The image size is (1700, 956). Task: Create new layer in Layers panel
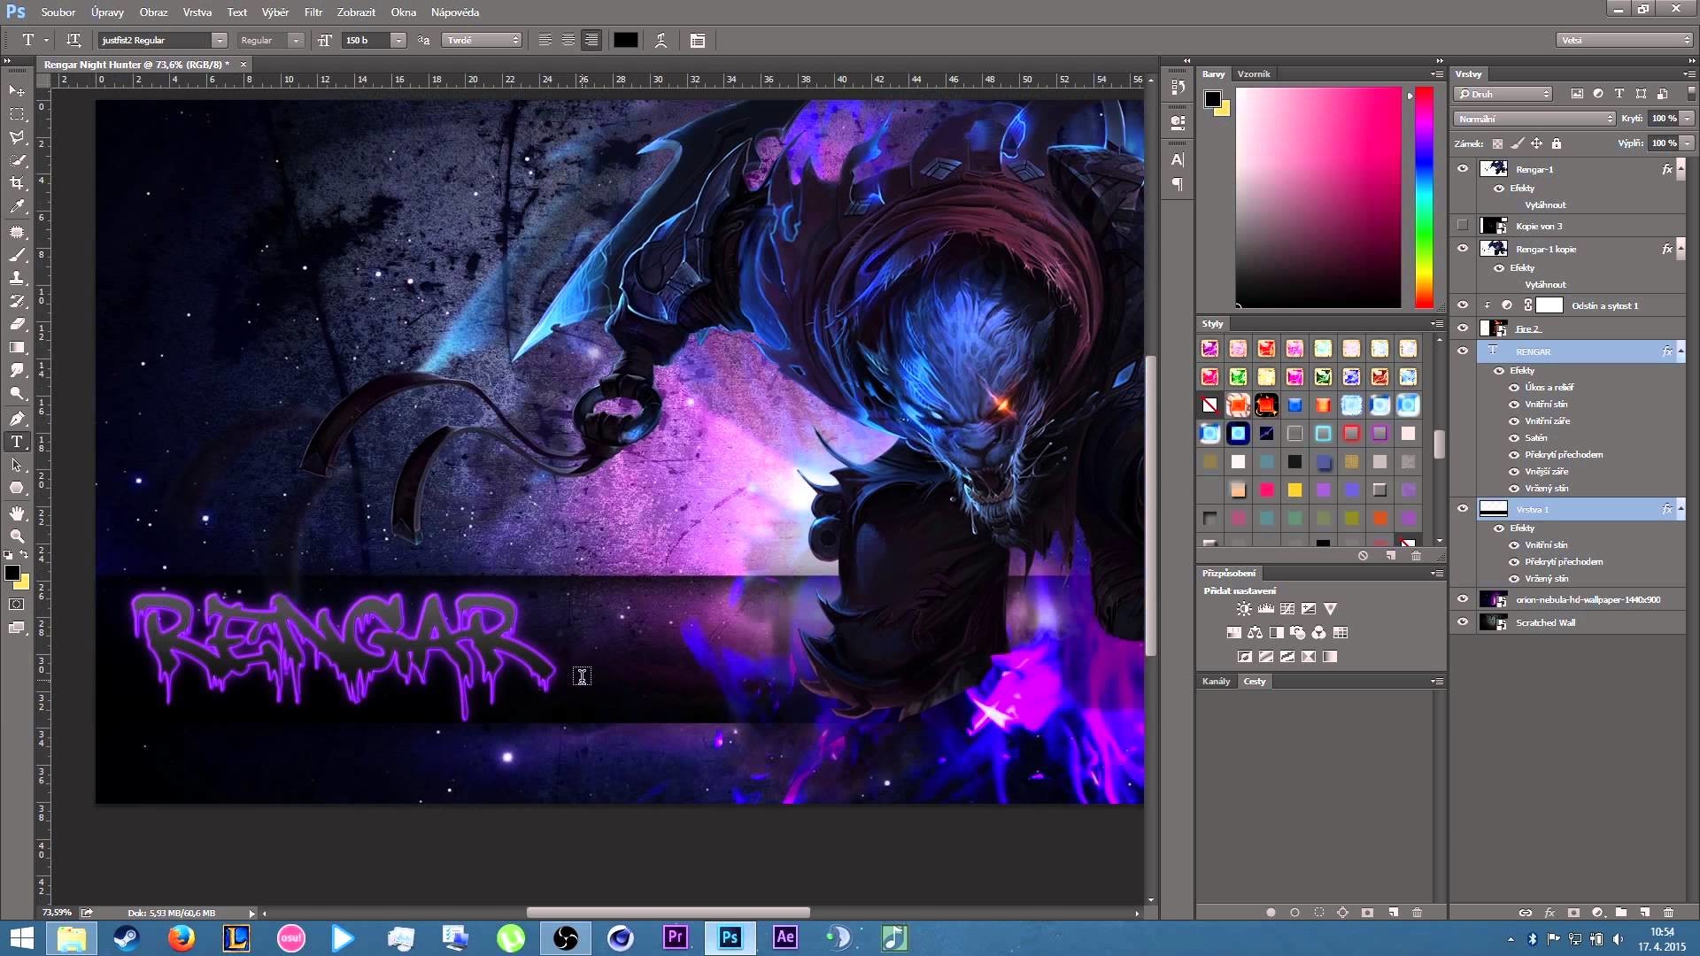[x=1645, y=913]
